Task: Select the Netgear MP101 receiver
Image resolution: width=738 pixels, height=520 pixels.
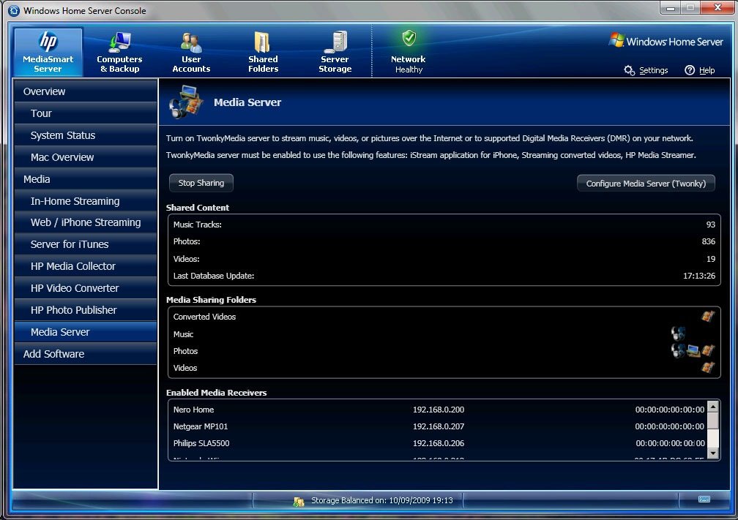Action: tap(201, 426)
